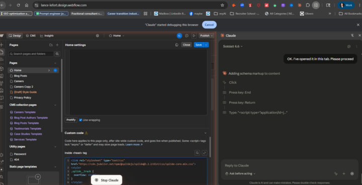This screenshot has width=362, height=185.
Task: Open the Blog Posts page
Action: (x=20, y=76)
